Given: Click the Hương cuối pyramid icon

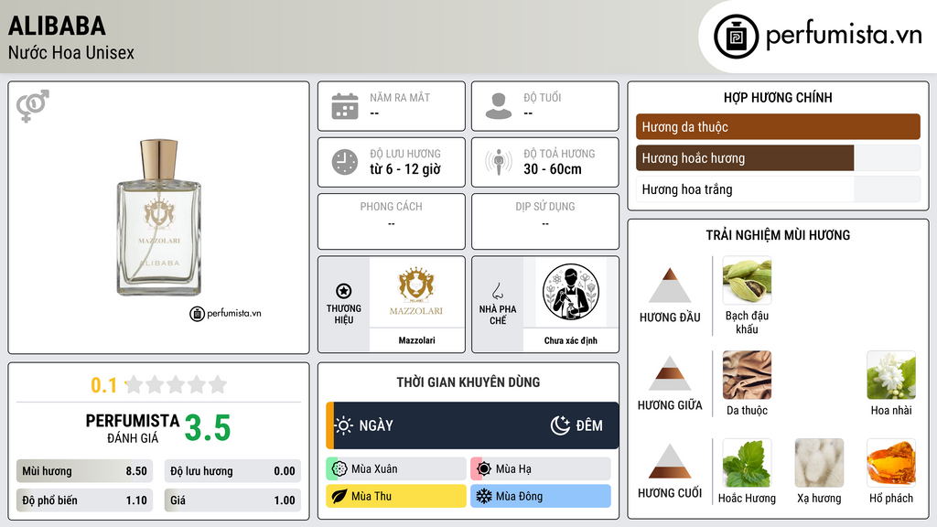Looking at the screenshot, I should (x=670, y=461).
